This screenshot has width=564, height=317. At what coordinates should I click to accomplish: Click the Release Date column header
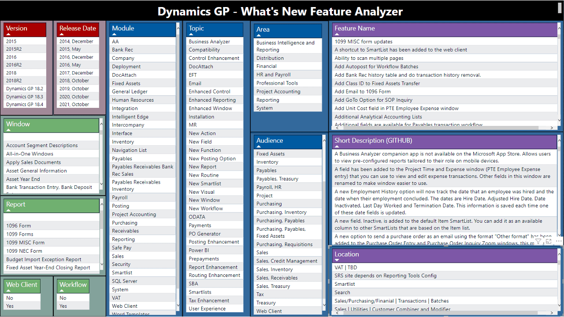[78, 28]
